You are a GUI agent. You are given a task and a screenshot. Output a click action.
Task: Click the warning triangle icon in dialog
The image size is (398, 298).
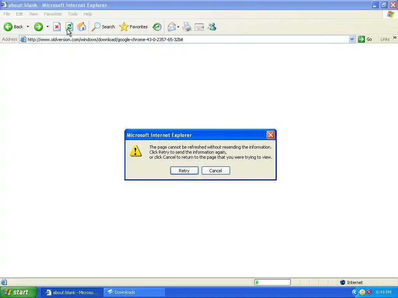[x=136, y=151]
